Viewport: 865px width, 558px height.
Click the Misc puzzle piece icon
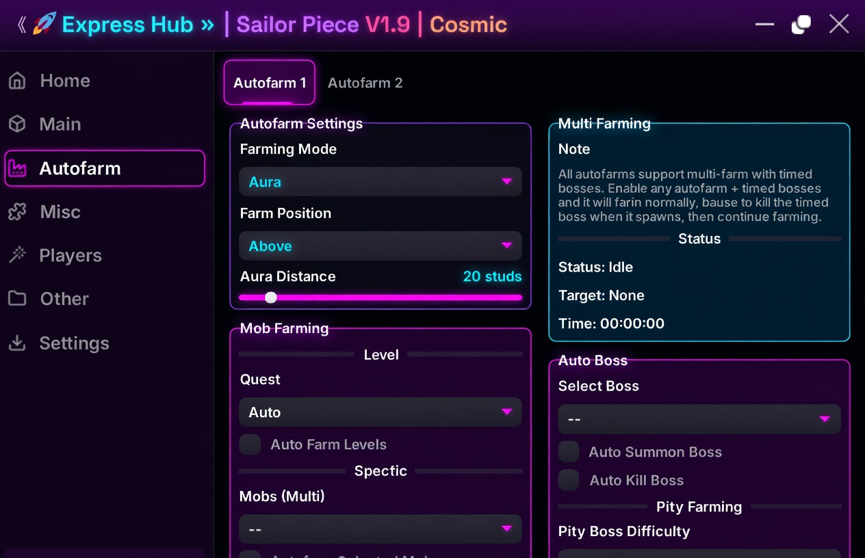click(17, 212)
